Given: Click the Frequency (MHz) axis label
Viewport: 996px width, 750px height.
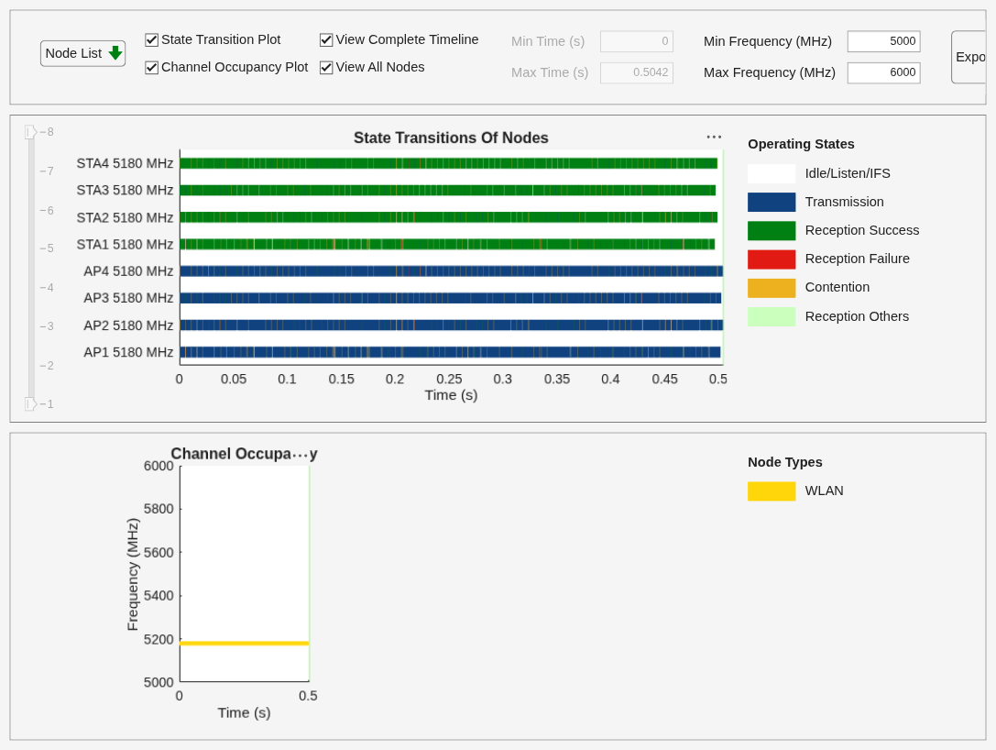Looking at the screenshot, I should [x=132, y=575].
